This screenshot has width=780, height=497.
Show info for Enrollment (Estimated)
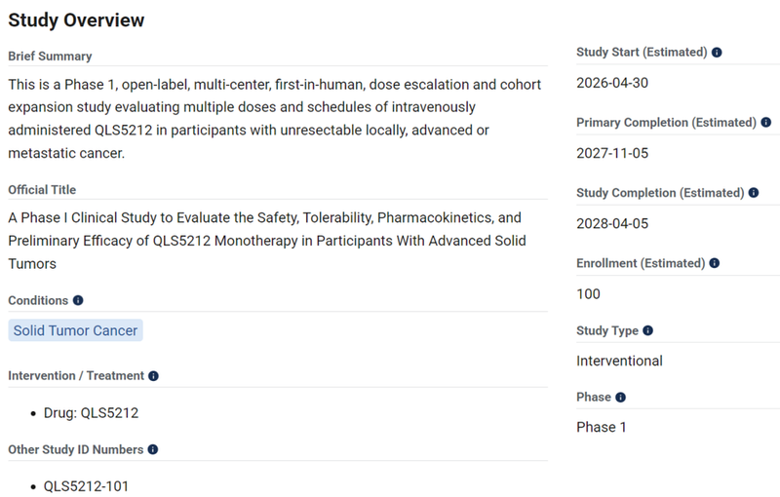click(x=715, y=263)
